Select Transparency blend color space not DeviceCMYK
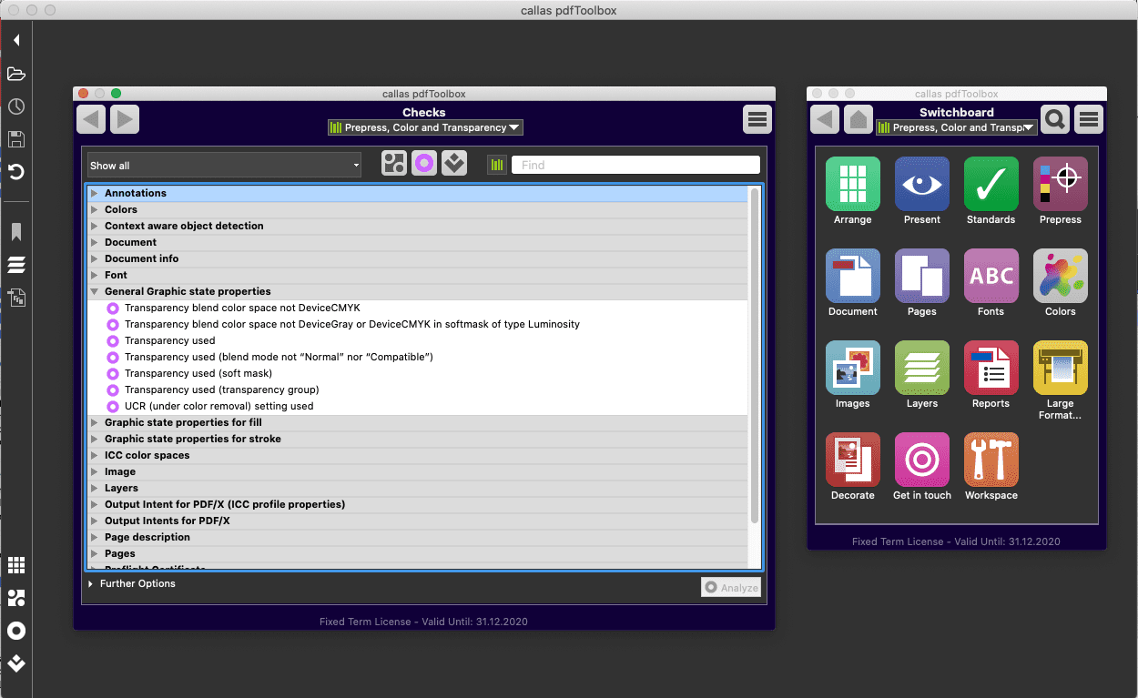 (242, 308)
